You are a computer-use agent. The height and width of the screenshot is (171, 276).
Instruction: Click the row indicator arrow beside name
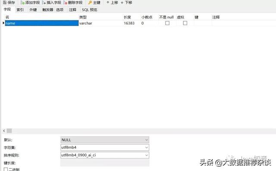(x=3, y=23)
